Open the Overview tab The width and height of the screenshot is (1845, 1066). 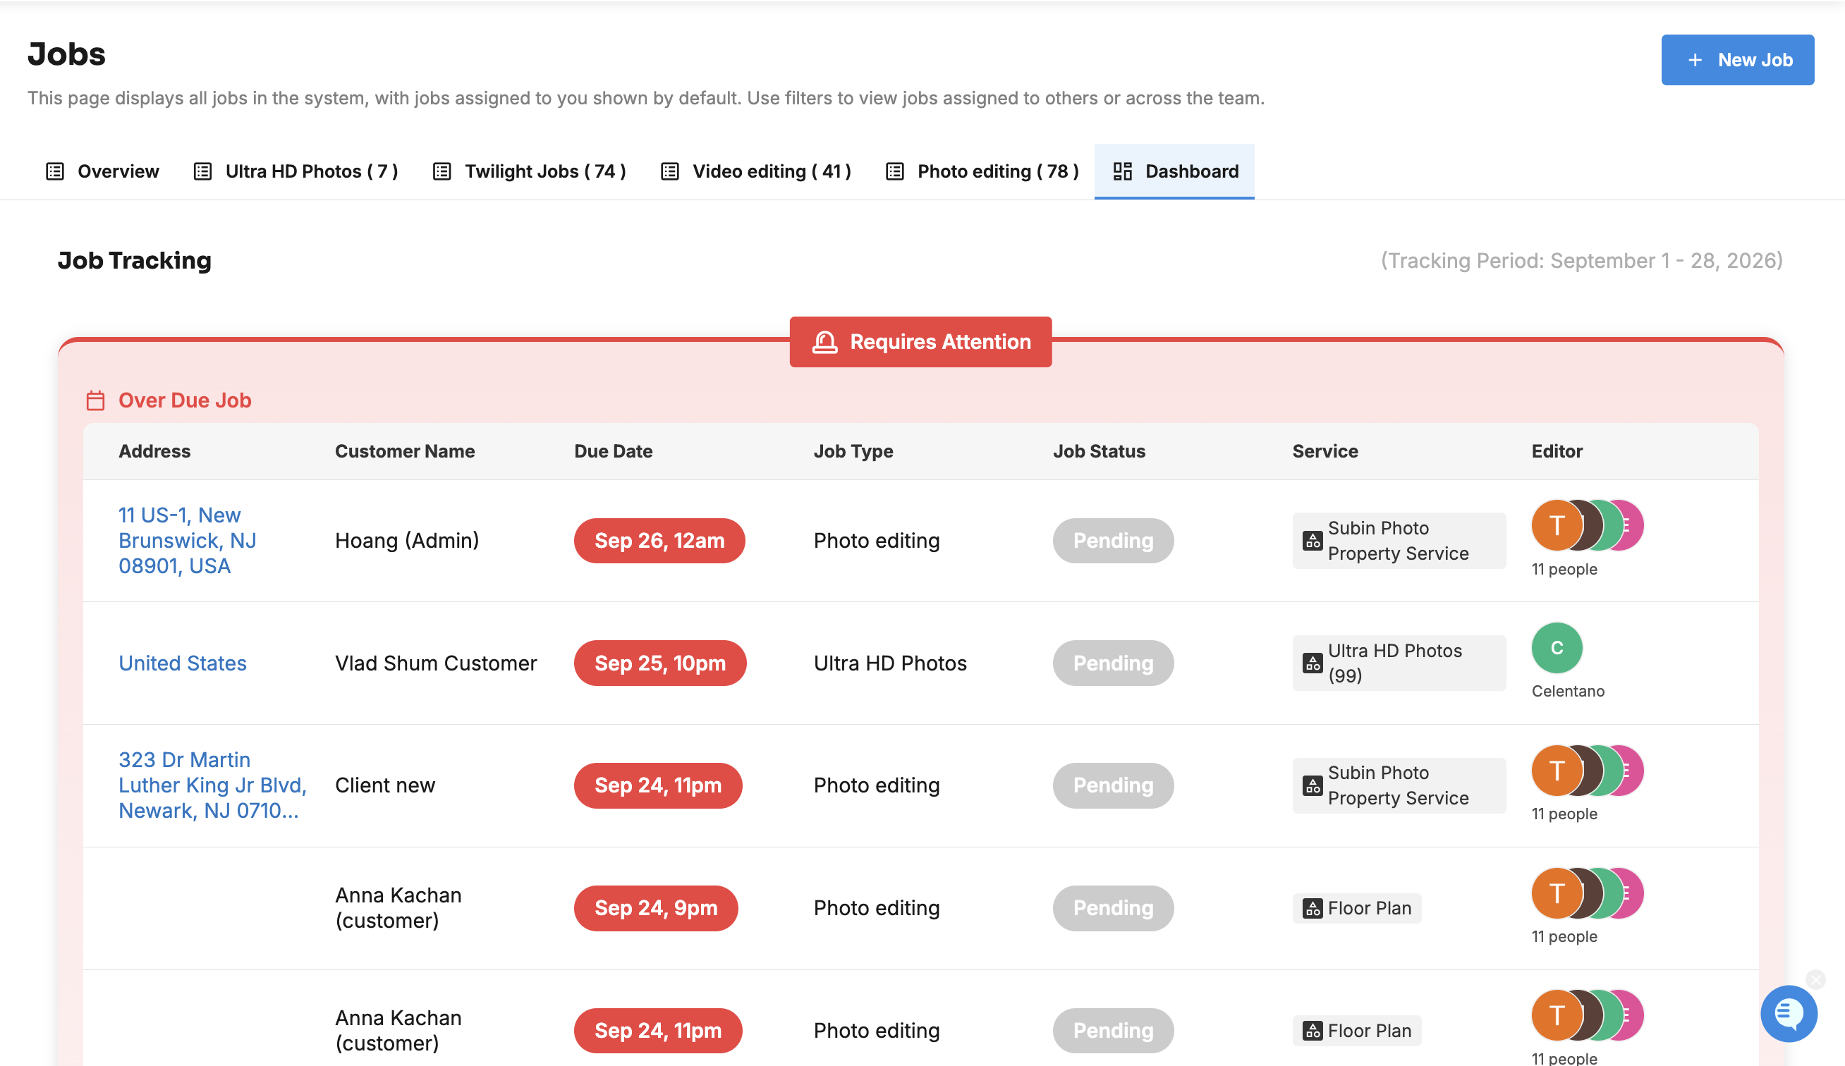102,171
